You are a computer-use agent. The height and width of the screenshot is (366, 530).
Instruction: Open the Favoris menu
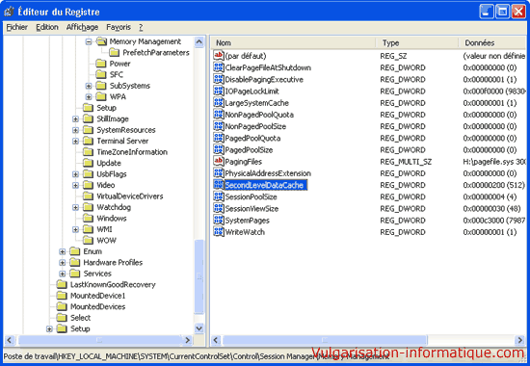[x=119, y=27]
